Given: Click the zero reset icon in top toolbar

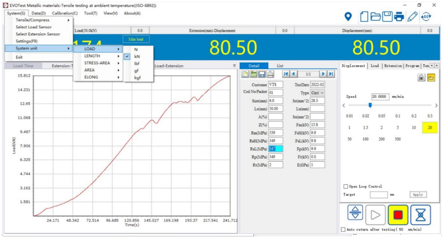Looking at the screenshot, I should [426, 16].
